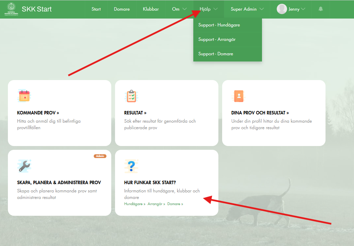Viewport: 354px width, 246px height.
Task: Click Jenny's profile avatar picture
Action: pos(282,9)
